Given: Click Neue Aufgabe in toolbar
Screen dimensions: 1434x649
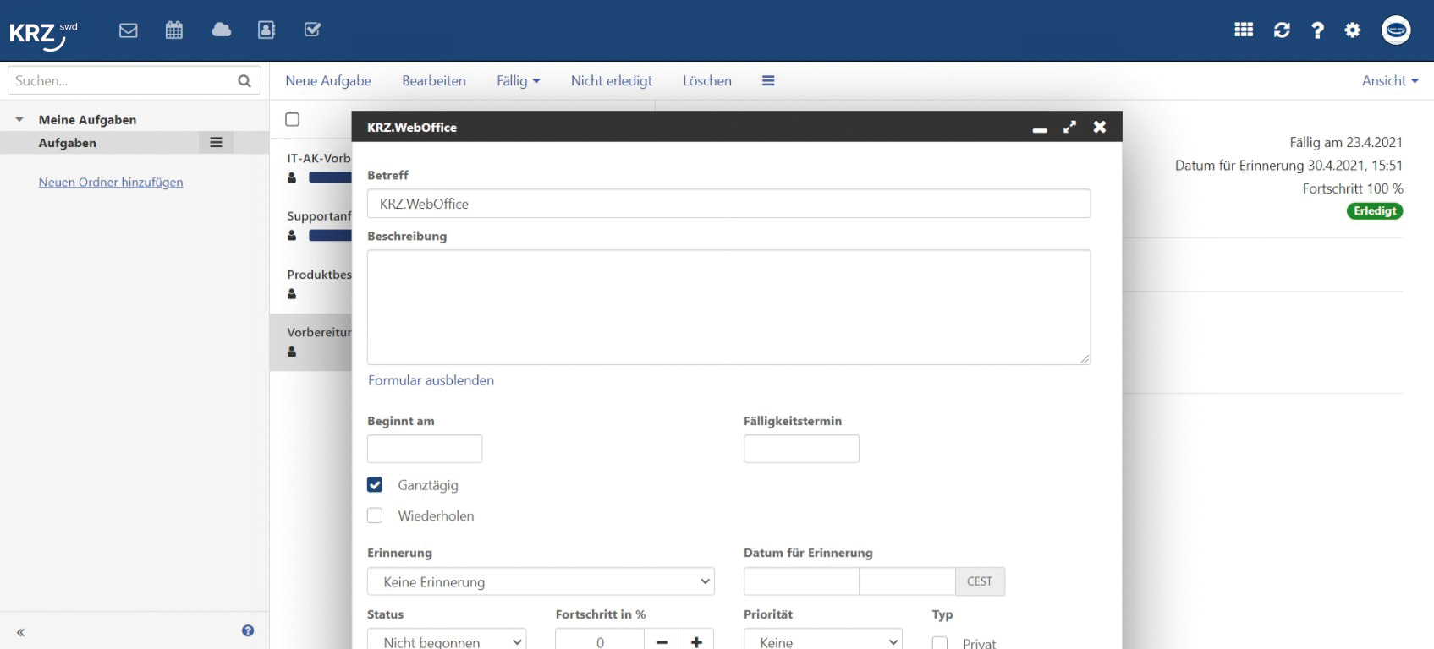Looking at the screenshot, I should [328, 81].
